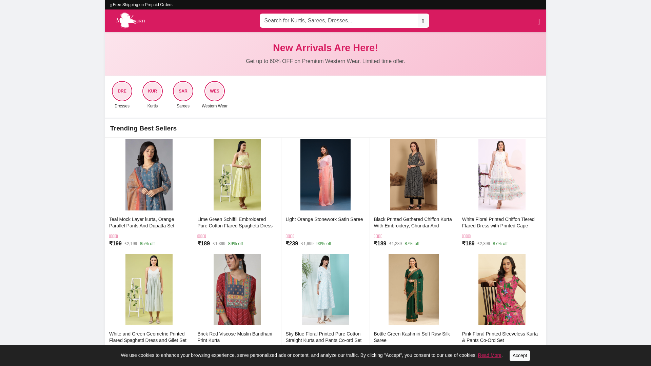651x366 pixels.
Task: Open the Read More cookie link
Action: (x=489, y=355)
